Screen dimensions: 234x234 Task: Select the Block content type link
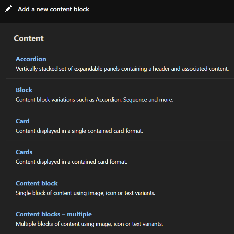pos(24,90)
